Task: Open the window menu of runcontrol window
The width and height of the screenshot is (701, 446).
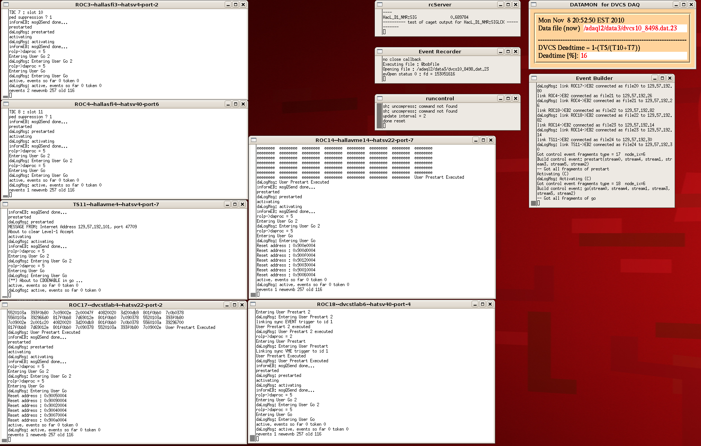Action: point(380,98)
